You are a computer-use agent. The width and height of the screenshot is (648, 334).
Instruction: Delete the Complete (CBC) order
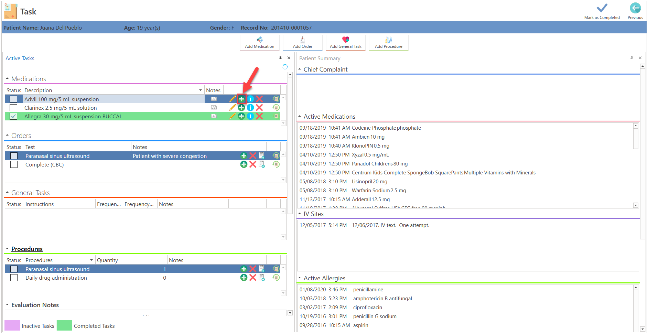click(x=253, y=164)
